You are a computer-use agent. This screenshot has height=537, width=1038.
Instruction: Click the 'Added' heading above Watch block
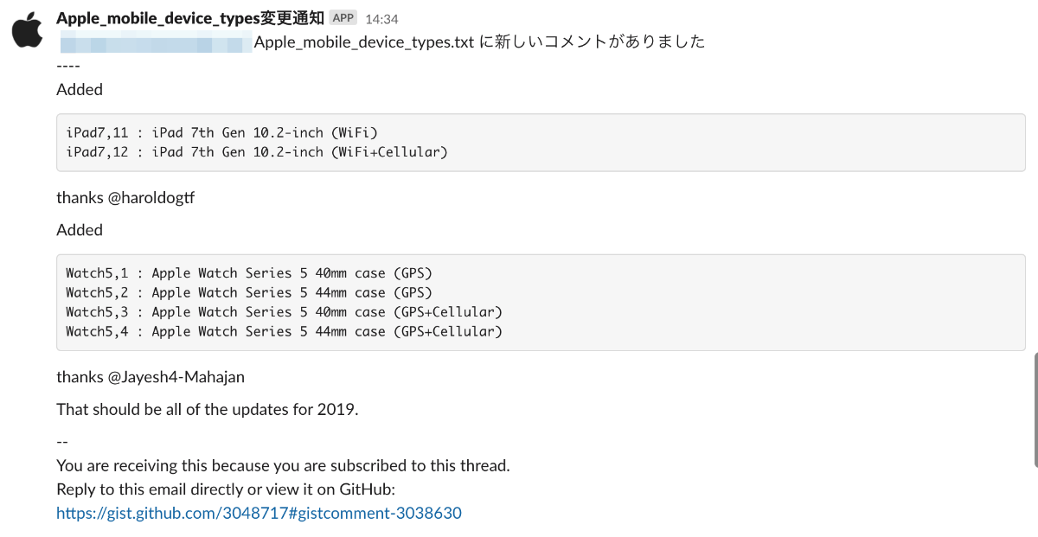pos(80,230)
